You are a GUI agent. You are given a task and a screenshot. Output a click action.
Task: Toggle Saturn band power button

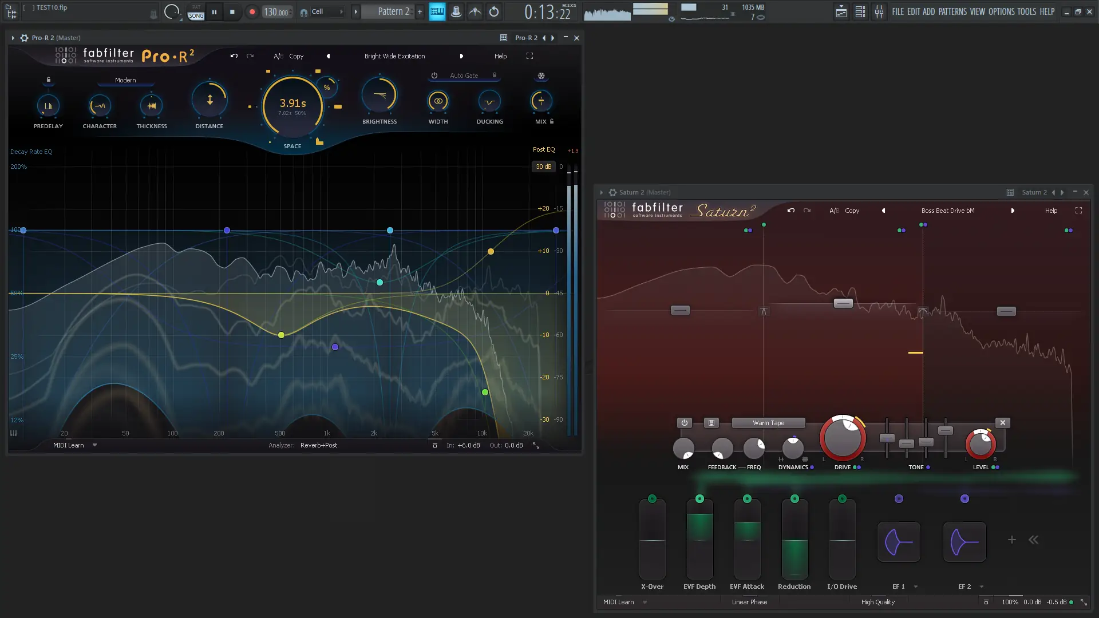[x=684, y=423]
